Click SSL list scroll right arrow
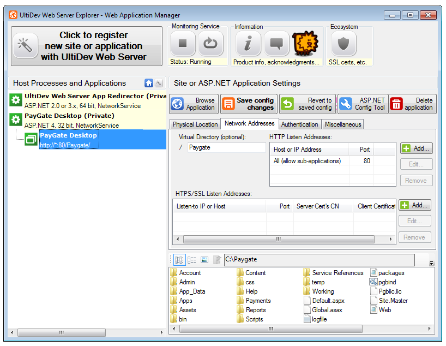The width and height of the screenshot is (446, 346). click(390, 239)
